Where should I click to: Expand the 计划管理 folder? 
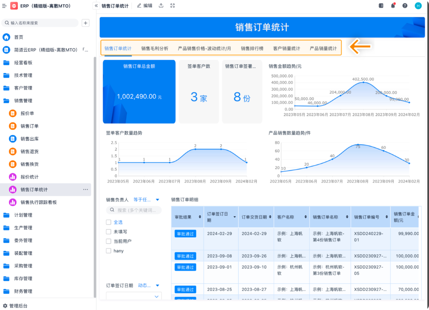(23, 215)
